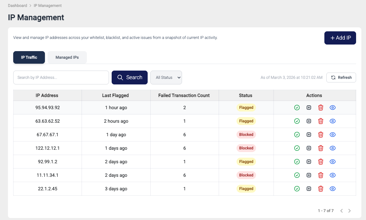
Task: Block IP 122.12.12.1 with square-x icon
Action: (x=309, y=148)
